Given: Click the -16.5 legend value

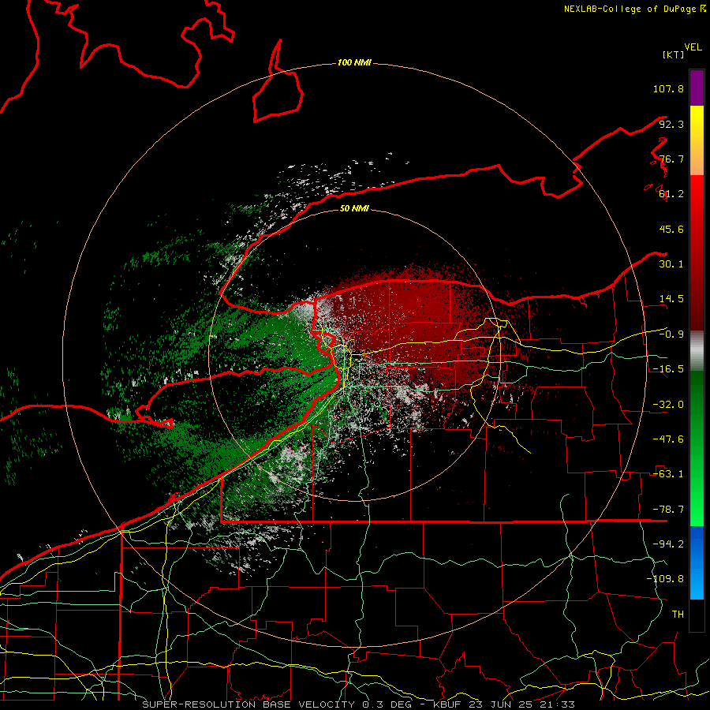Looking at the screenshot, I should click(x=668, y=369).
